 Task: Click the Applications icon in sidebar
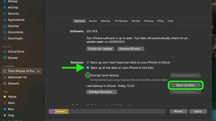pos(5,20)
